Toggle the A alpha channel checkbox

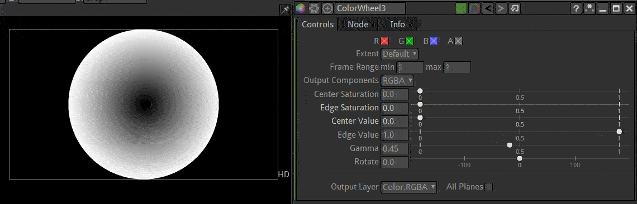tap(458, 41)
